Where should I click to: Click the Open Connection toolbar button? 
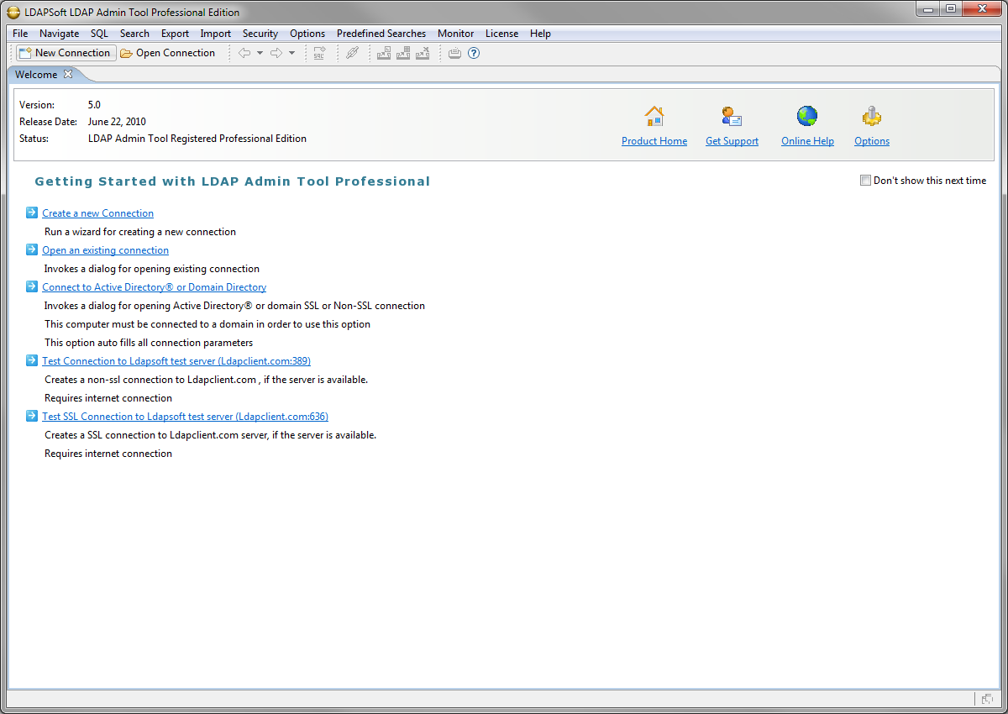(x=168, y=53)
